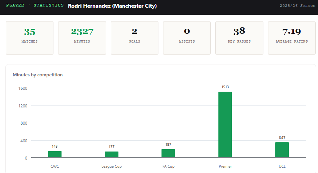318x173 pixels.
Task: Open the 2 Goals stat card
Action: coord(135,38)
